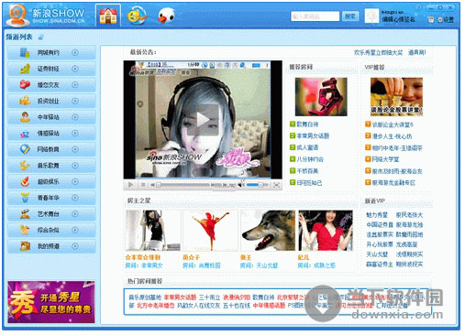Screen dimensions: 465x335
Task: Expand the 青春年华 channel arrow
Action: tap(75, 198)
